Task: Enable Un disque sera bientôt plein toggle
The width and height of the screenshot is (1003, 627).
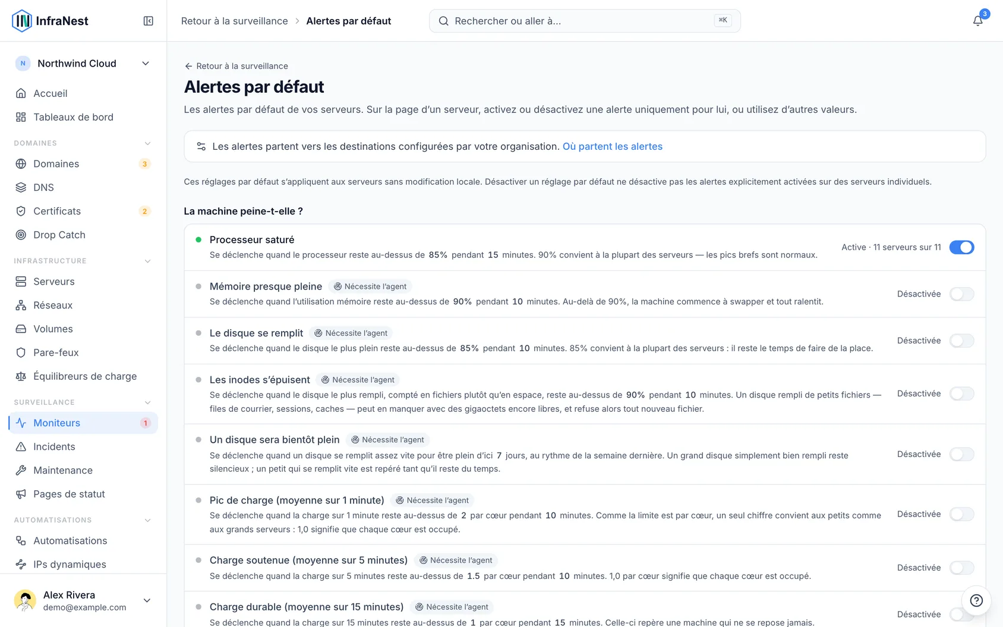Action: 961,454
